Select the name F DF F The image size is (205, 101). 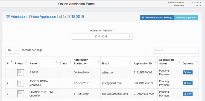pyautogui.click(x=34, y=72)
